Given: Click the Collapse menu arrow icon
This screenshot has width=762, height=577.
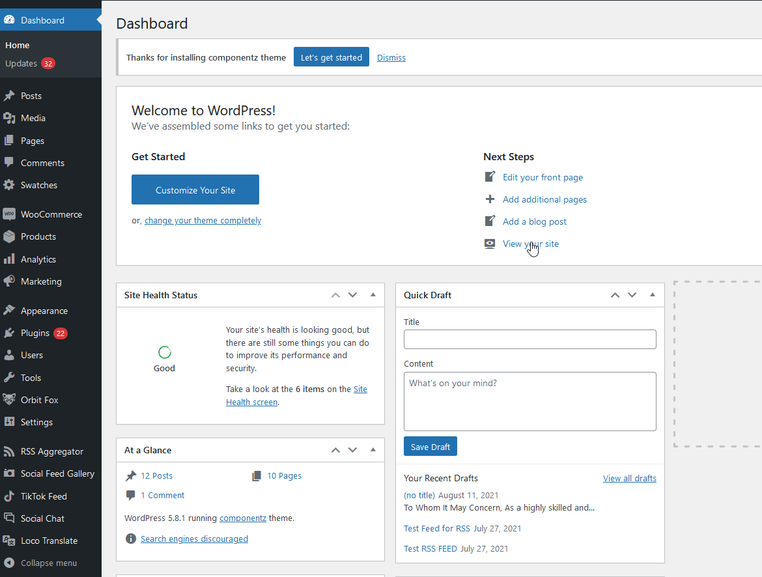Looking at the screenshot, I should coord(9,563).
